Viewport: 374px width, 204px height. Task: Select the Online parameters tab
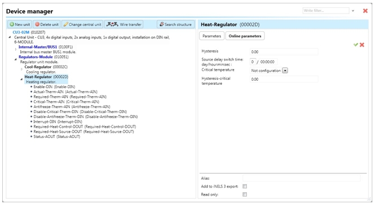pos(245,36)
